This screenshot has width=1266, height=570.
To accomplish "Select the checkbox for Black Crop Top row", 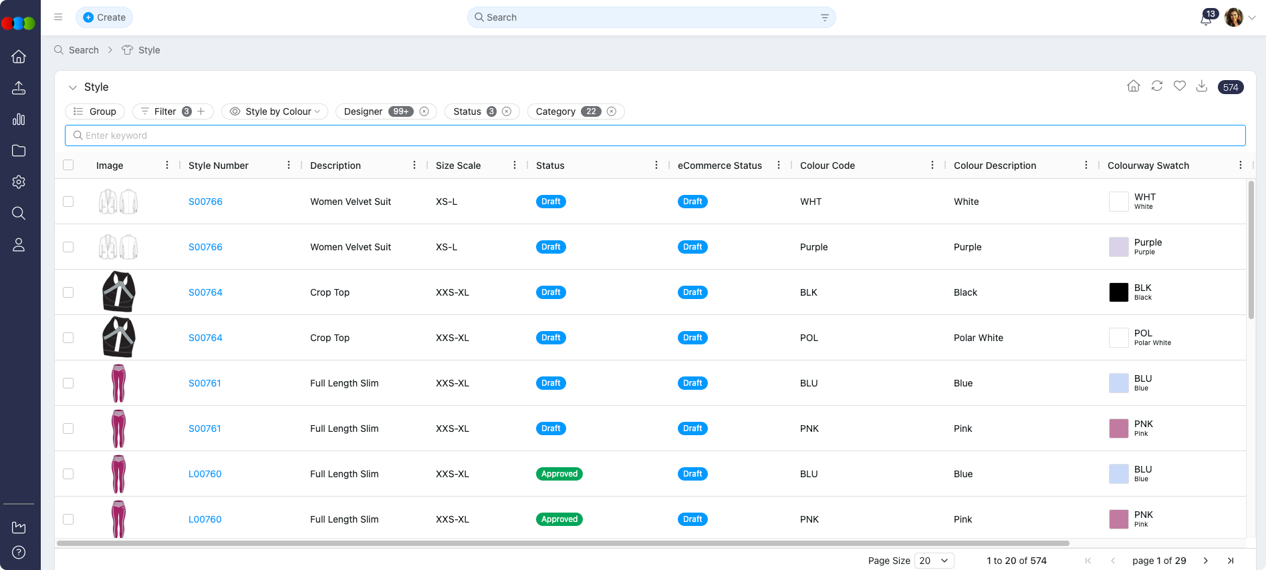I will click(68, 292).
